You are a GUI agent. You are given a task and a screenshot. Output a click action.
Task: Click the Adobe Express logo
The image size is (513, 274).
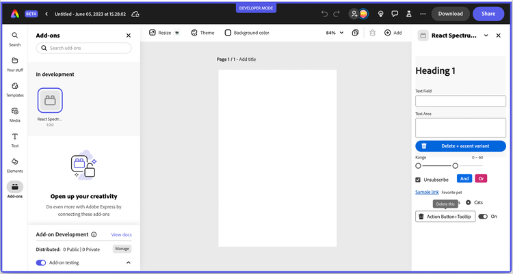click(x=15, y=14)
